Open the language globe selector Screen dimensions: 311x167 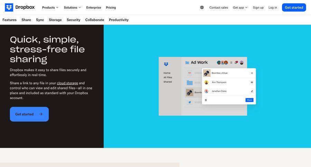pos(202,8)
